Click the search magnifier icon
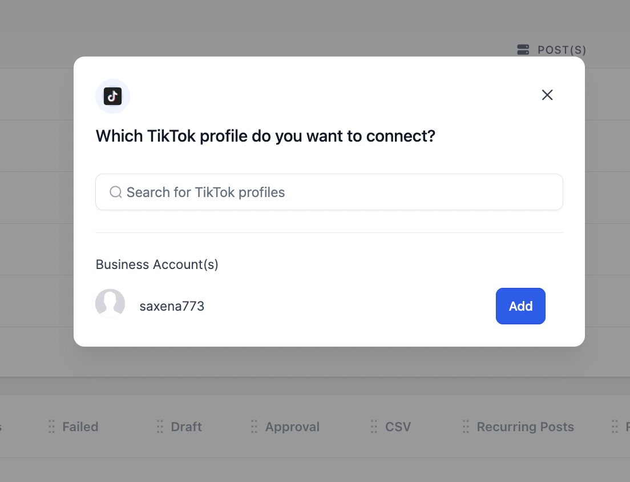Screen dimensions: 630x482 click(116, 192)
